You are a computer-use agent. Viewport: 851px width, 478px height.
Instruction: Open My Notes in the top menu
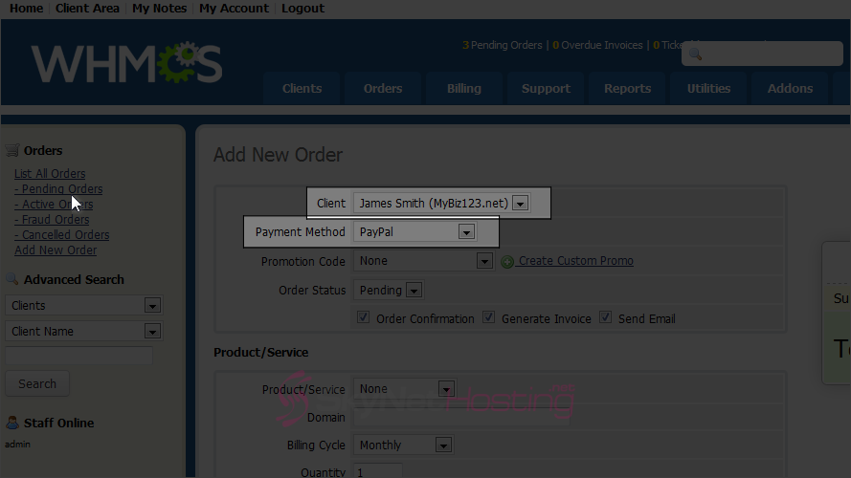pyautogui.click(x=159, y=9)
